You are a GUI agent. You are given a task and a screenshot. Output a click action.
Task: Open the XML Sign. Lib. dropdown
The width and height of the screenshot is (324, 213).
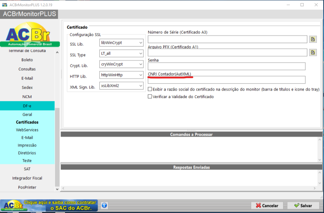pyautogui.click(x=121, y=86)
